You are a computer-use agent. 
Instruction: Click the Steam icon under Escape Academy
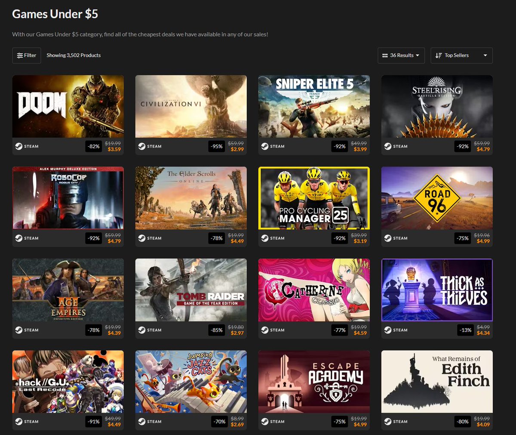265,422
